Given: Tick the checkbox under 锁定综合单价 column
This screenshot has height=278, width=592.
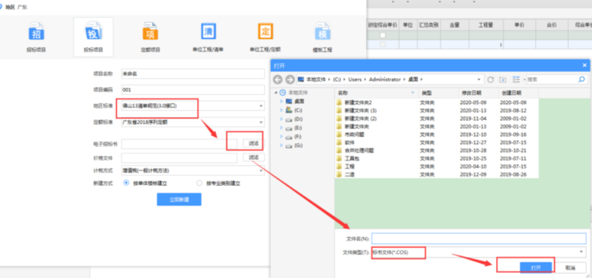Looking at the screenshot, I should 383,35.
